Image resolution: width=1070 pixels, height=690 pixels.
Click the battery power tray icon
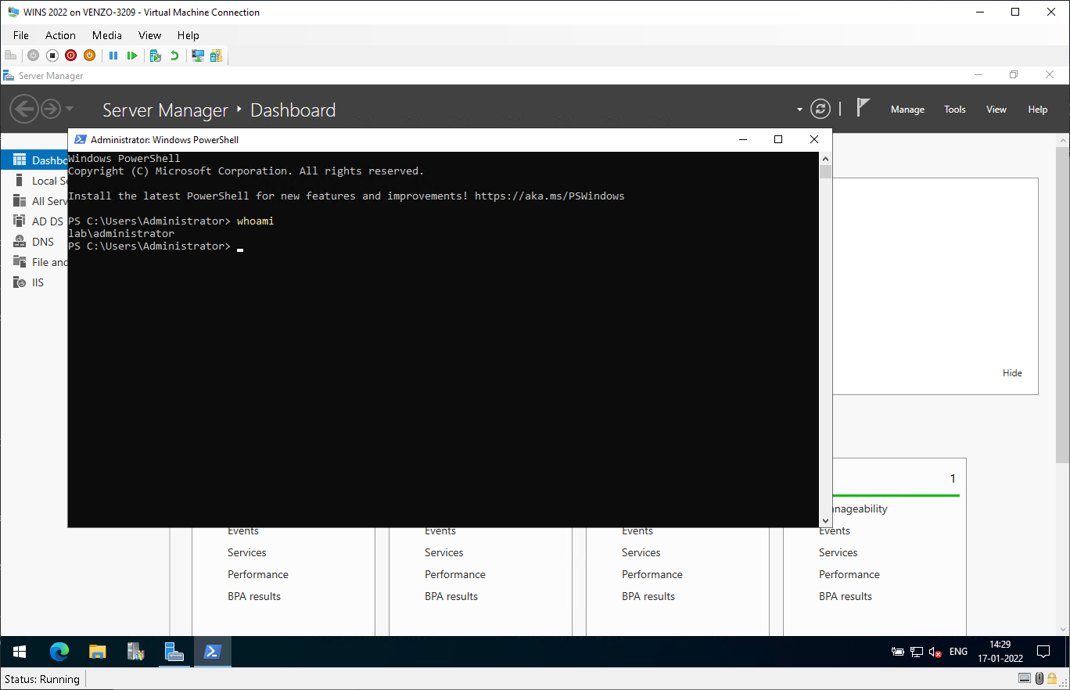[x=898, y=652]
